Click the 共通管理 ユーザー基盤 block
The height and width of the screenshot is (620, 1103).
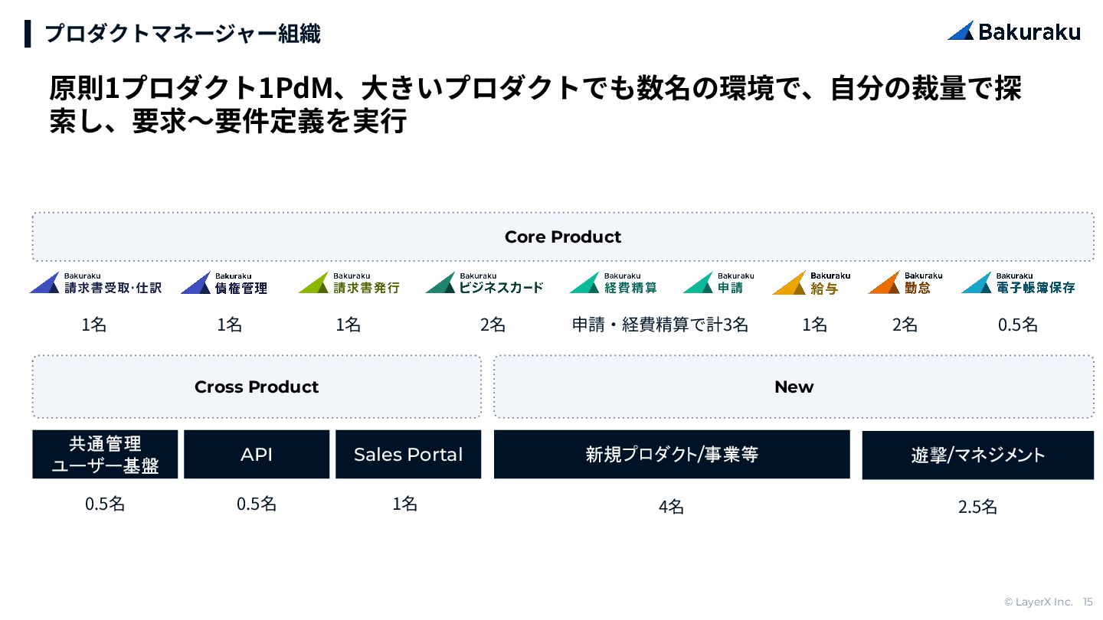click(x=105, y=455)
